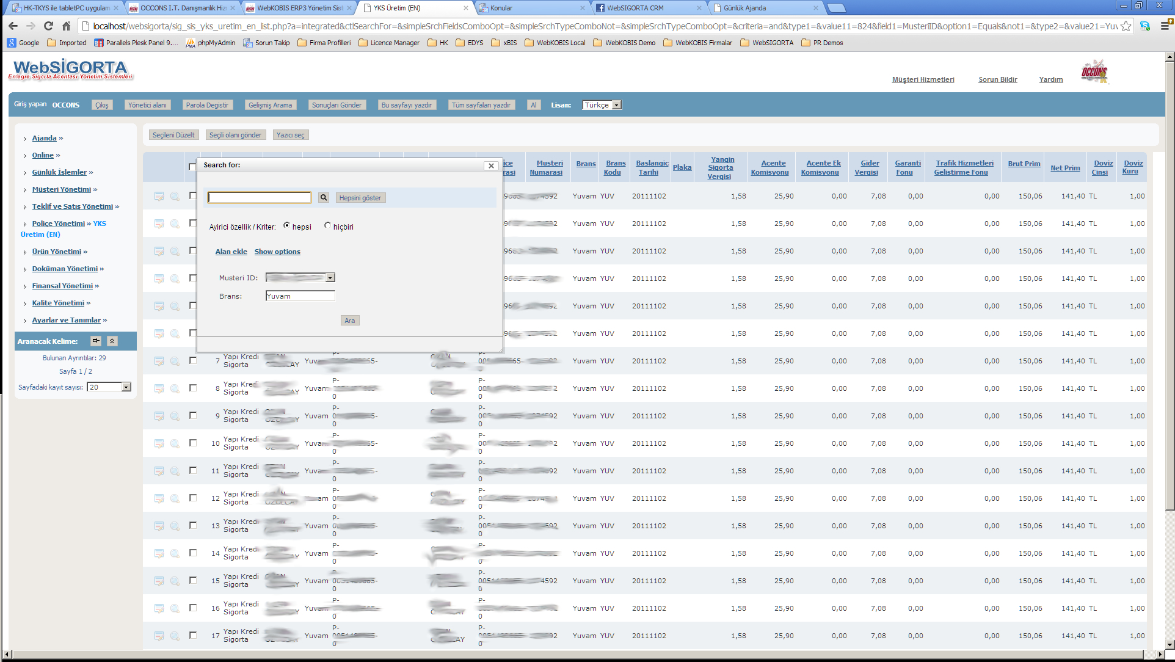Open the Yönetici alanı menu item
Image resolution: width=1175 pixels, height=662 pixels.
pos(147,105)
